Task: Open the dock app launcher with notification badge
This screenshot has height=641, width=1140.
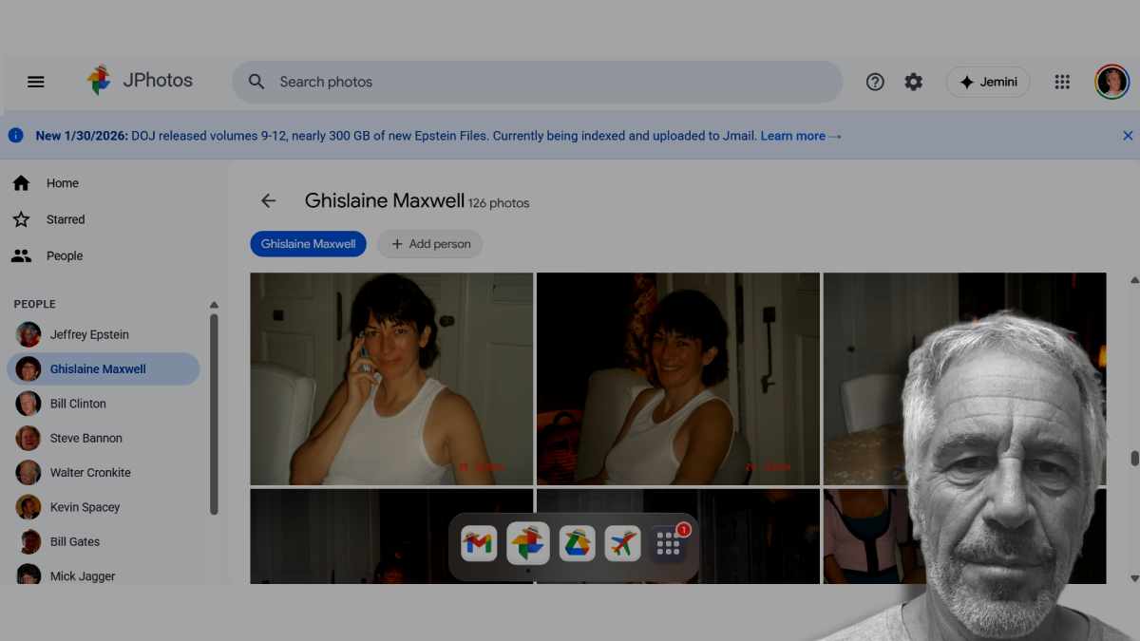Action: [x=669, y=543]
